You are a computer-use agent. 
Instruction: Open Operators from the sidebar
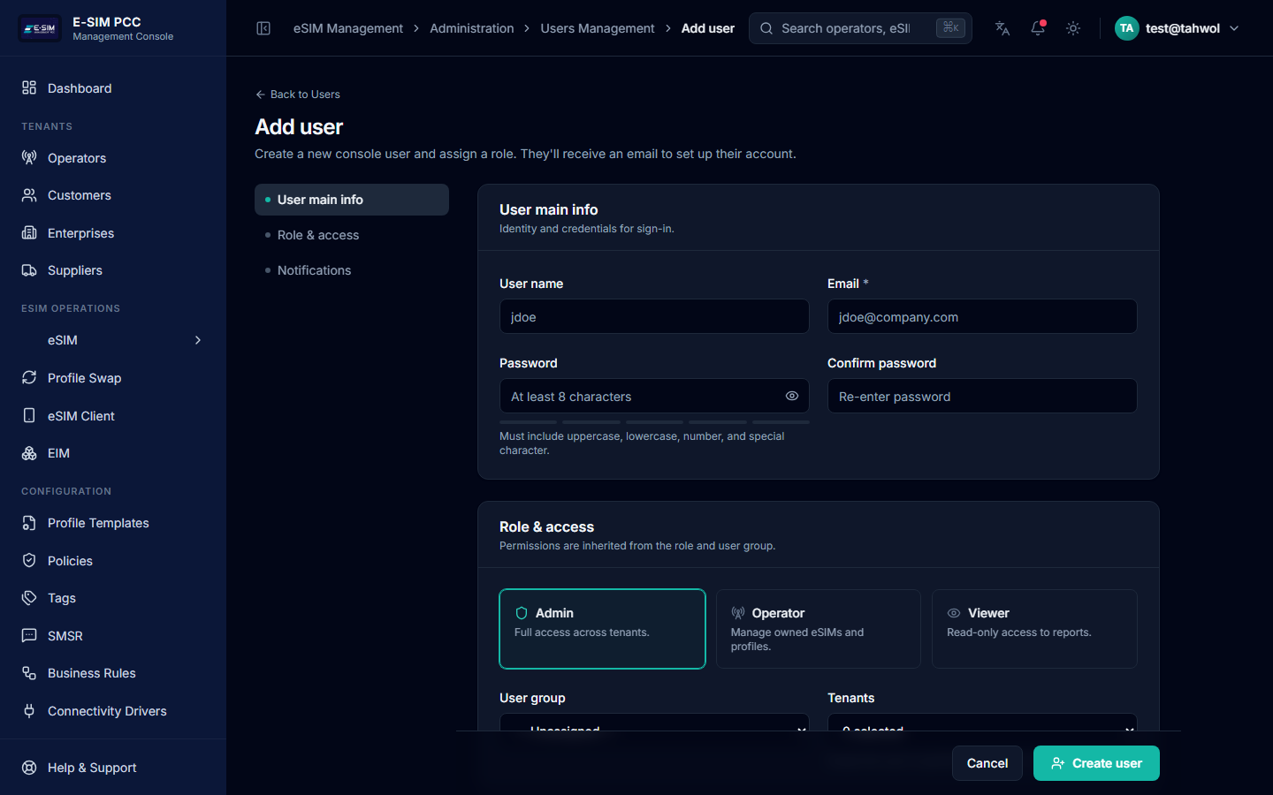click(x=77, y=158)
